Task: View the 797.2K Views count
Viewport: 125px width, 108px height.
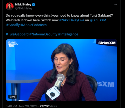Action: [x=48, y=106]
